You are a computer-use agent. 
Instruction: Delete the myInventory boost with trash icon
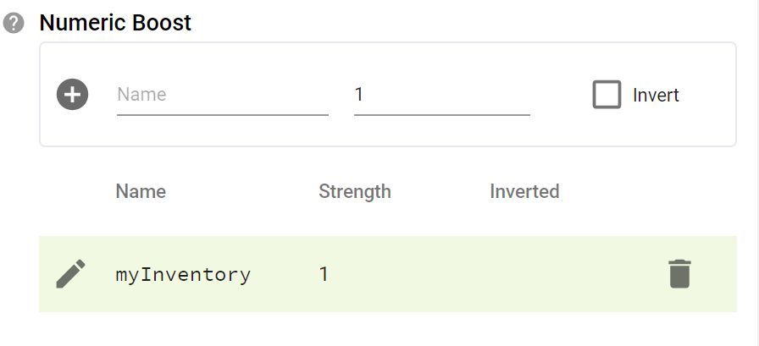[679, 274]
